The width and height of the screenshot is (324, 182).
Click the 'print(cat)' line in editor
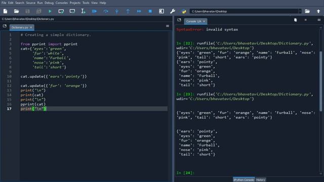point(32,95)
